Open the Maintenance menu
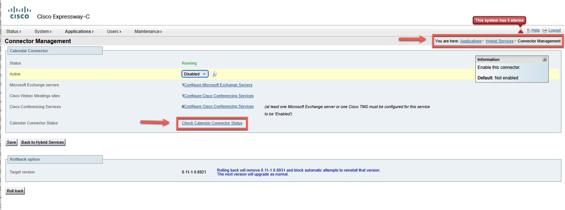The height and width of the screenshot is (210, 565). coord(148,31)
